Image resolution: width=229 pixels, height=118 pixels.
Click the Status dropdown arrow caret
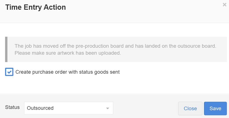point(107,109)
